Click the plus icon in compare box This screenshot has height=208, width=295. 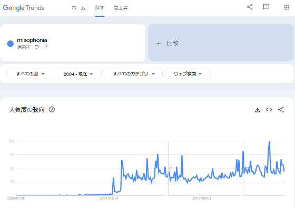coord(159,44)
